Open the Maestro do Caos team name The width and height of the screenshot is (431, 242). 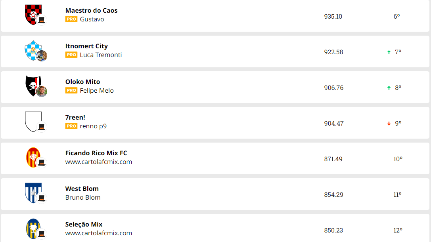coord(91,10)
